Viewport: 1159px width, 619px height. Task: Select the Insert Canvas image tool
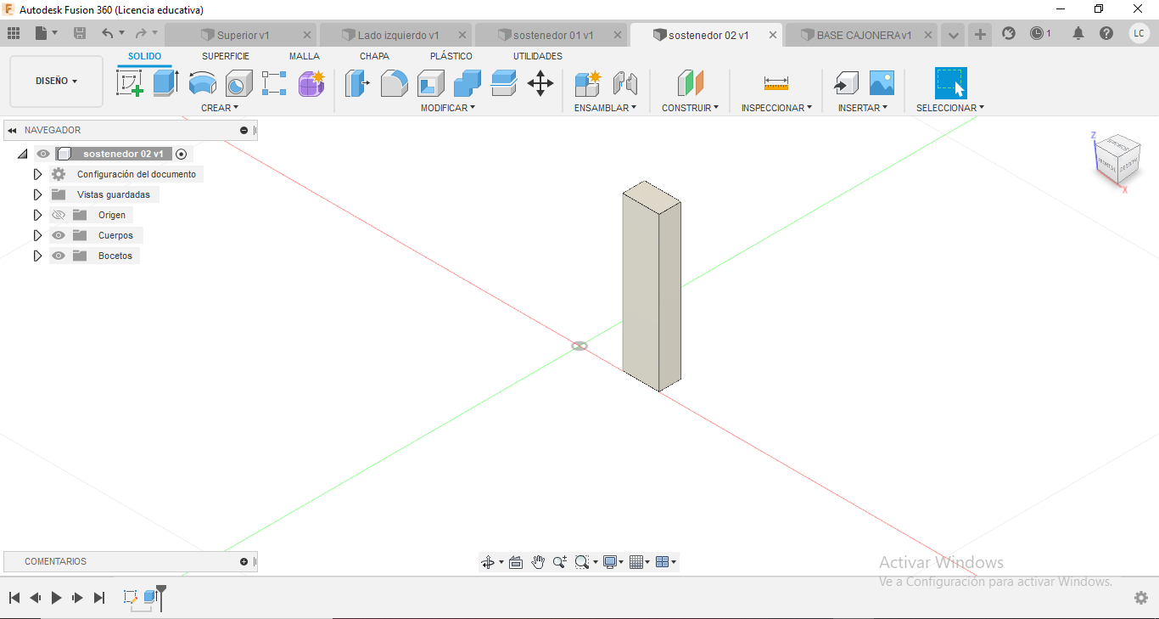882,83
